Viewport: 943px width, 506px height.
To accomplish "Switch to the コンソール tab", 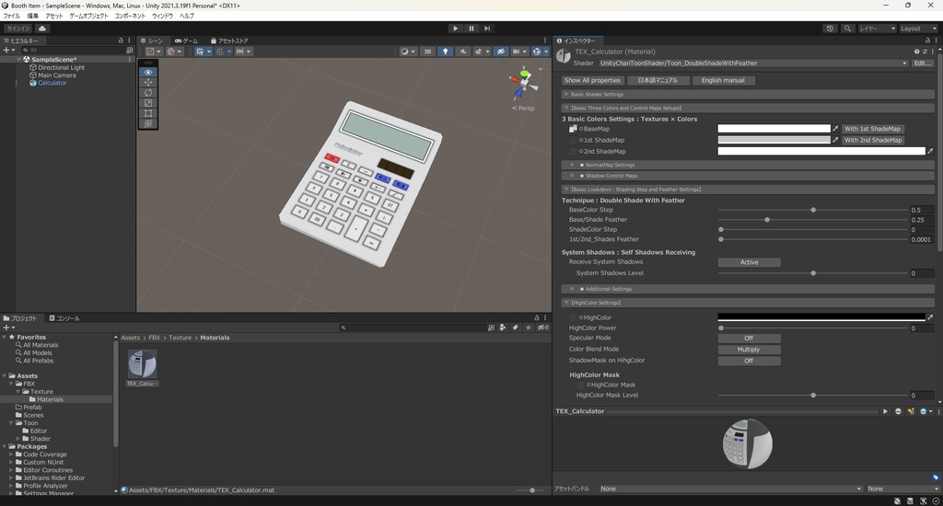I will pyautogui.click(x=64, y=318).
